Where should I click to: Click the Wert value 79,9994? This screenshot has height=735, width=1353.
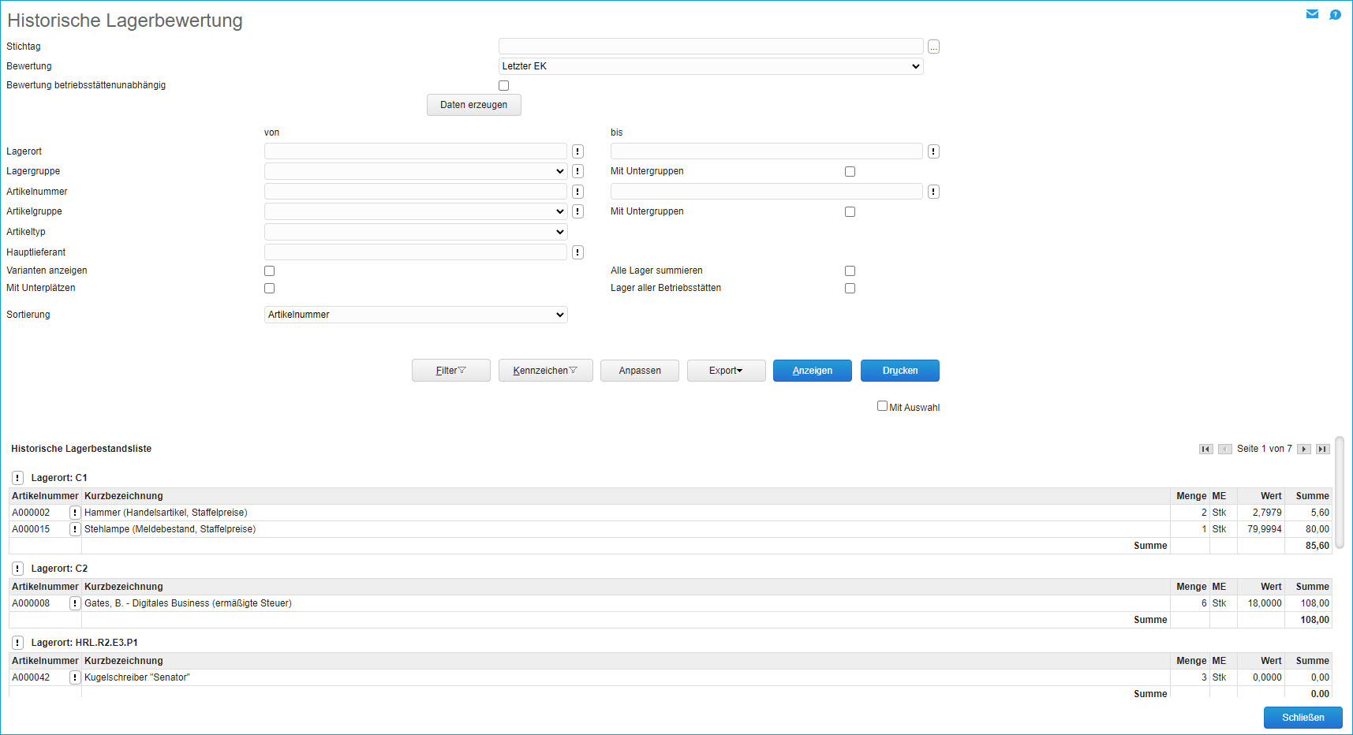click(x=1265, y=529)
